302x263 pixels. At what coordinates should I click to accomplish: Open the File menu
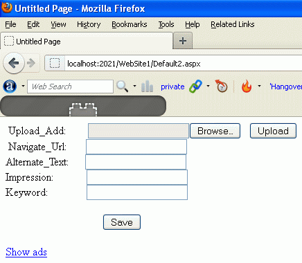(10, 24)
